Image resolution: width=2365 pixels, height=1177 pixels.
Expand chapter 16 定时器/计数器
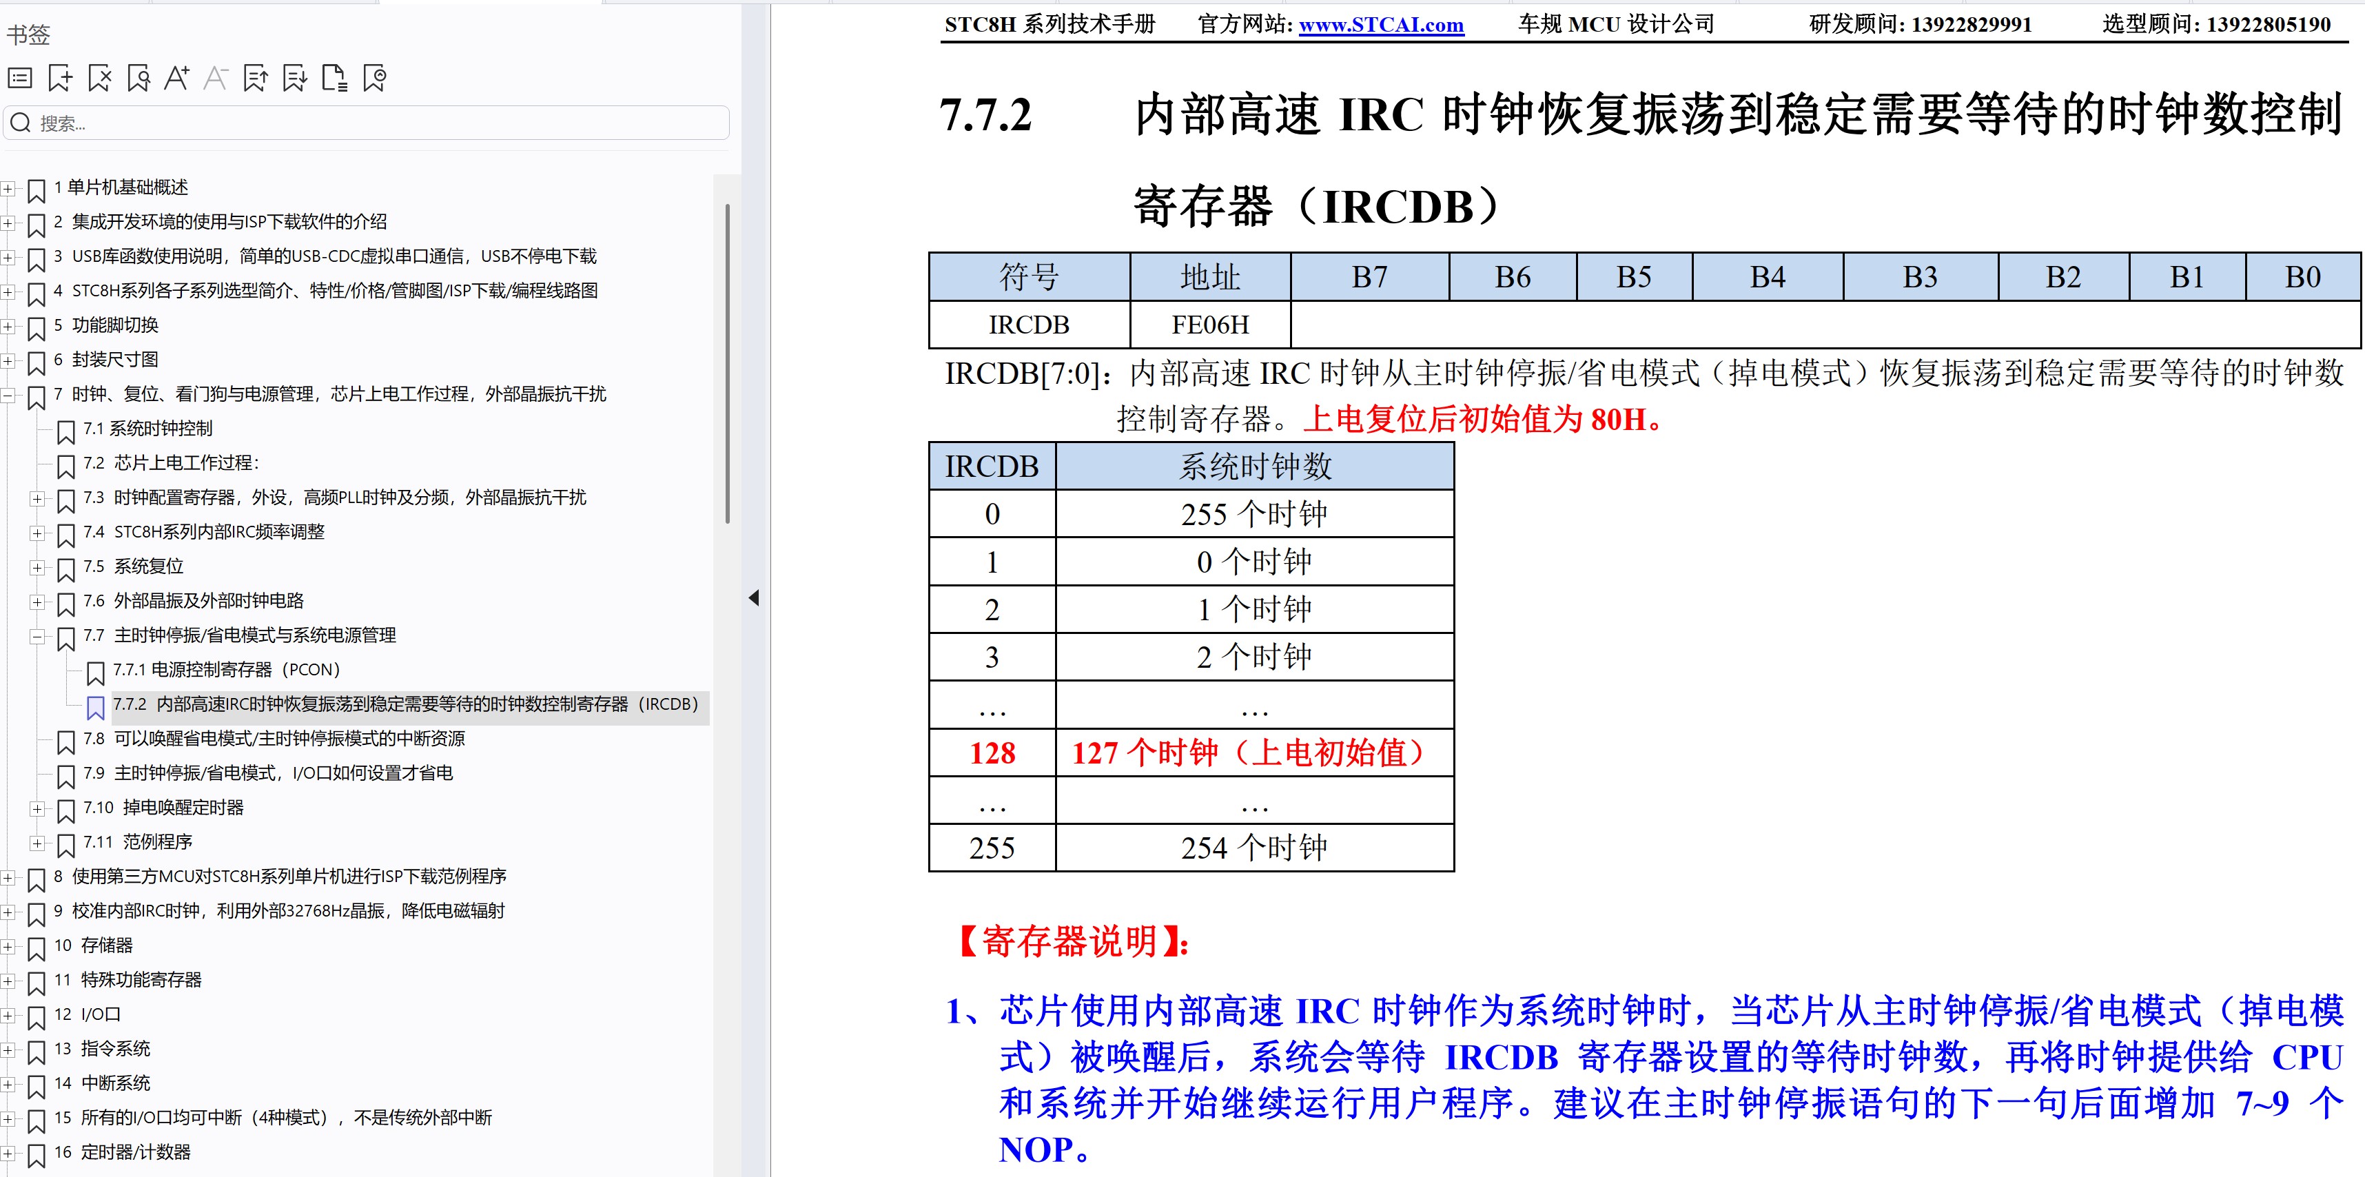[8, 1153]
